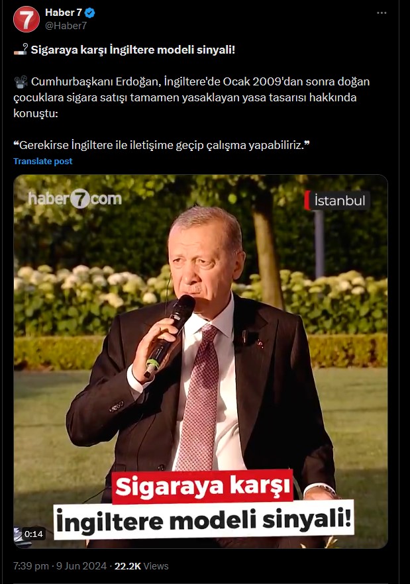The width and height of the screenshot is (410, 584).
Task: Click the İstanbul location tag on video
Action: click(x=337, y=201)
